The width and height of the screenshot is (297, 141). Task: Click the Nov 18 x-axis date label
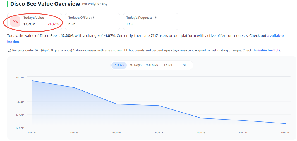coord(285,133)
